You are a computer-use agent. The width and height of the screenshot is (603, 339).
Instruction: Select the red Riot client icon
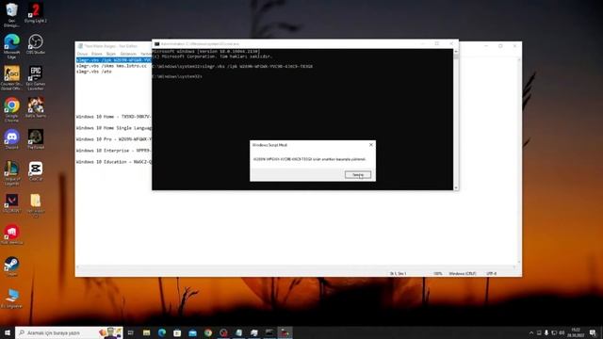[x=11, y=234]
